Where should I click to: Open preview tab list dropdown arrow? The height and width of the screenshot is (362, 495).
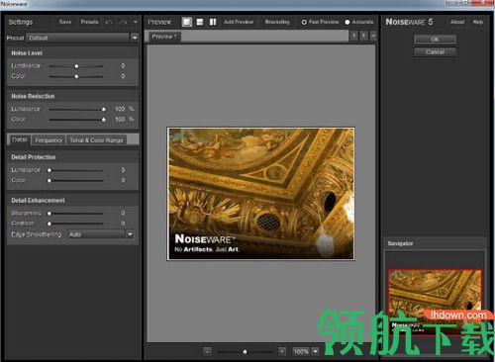pyautogui.click(x=373, y=36)
